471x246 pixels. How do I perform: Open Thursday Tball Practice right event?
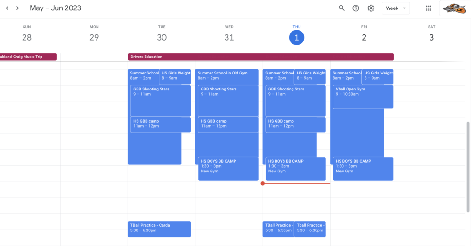[310, 229]
